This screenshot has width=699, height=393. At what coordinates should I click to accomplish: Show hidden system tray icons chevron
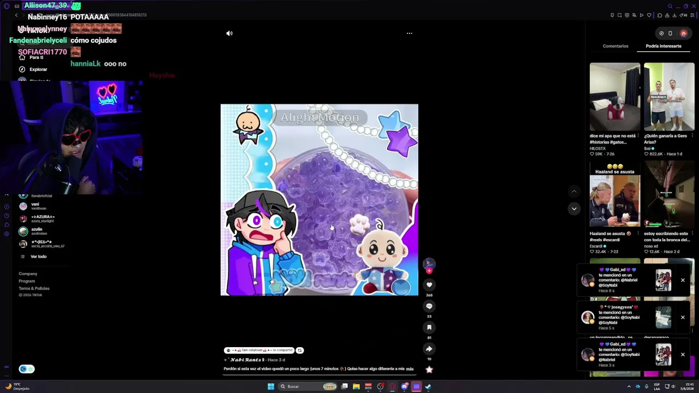629,387
